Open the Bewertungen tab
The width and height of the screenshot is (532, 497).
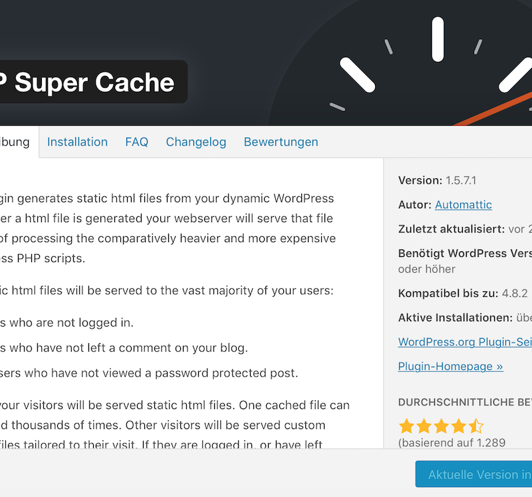pyautogui.click(x=281, y=142)
